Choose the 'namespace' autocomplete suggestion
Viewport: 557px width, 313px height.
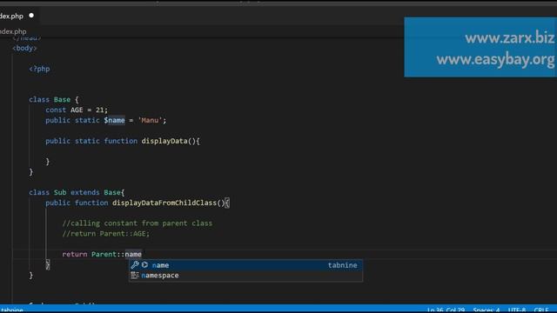coord(245,276)
